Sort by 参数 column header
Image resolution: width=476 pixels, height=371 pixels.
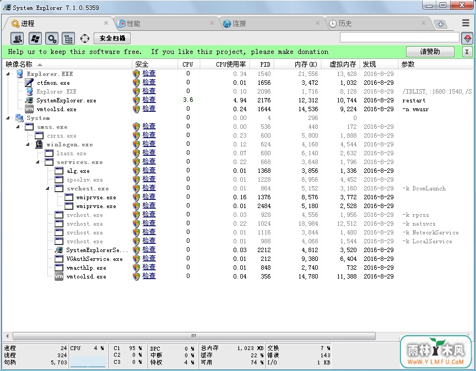[x=436, y=64]
